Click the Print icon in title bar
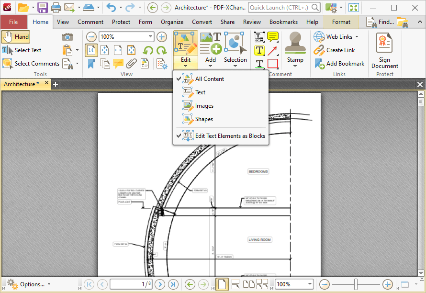Image resolution: width=426 pixels, height=293 pixels. (x=56, y=8)
